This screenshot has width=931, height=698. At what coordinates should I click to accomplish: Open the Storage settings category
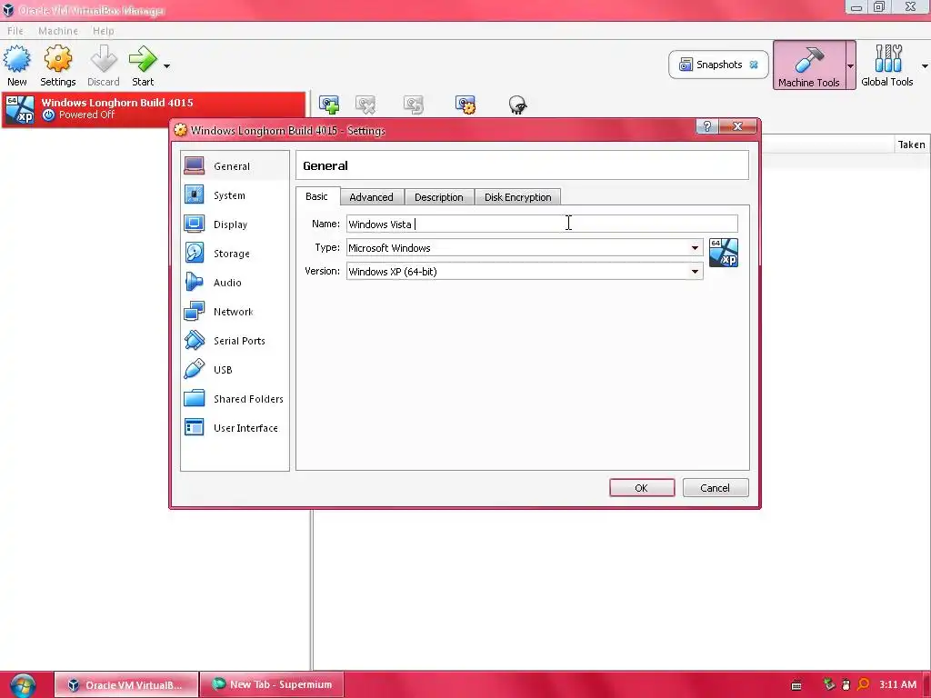click(x=235, y=254)
